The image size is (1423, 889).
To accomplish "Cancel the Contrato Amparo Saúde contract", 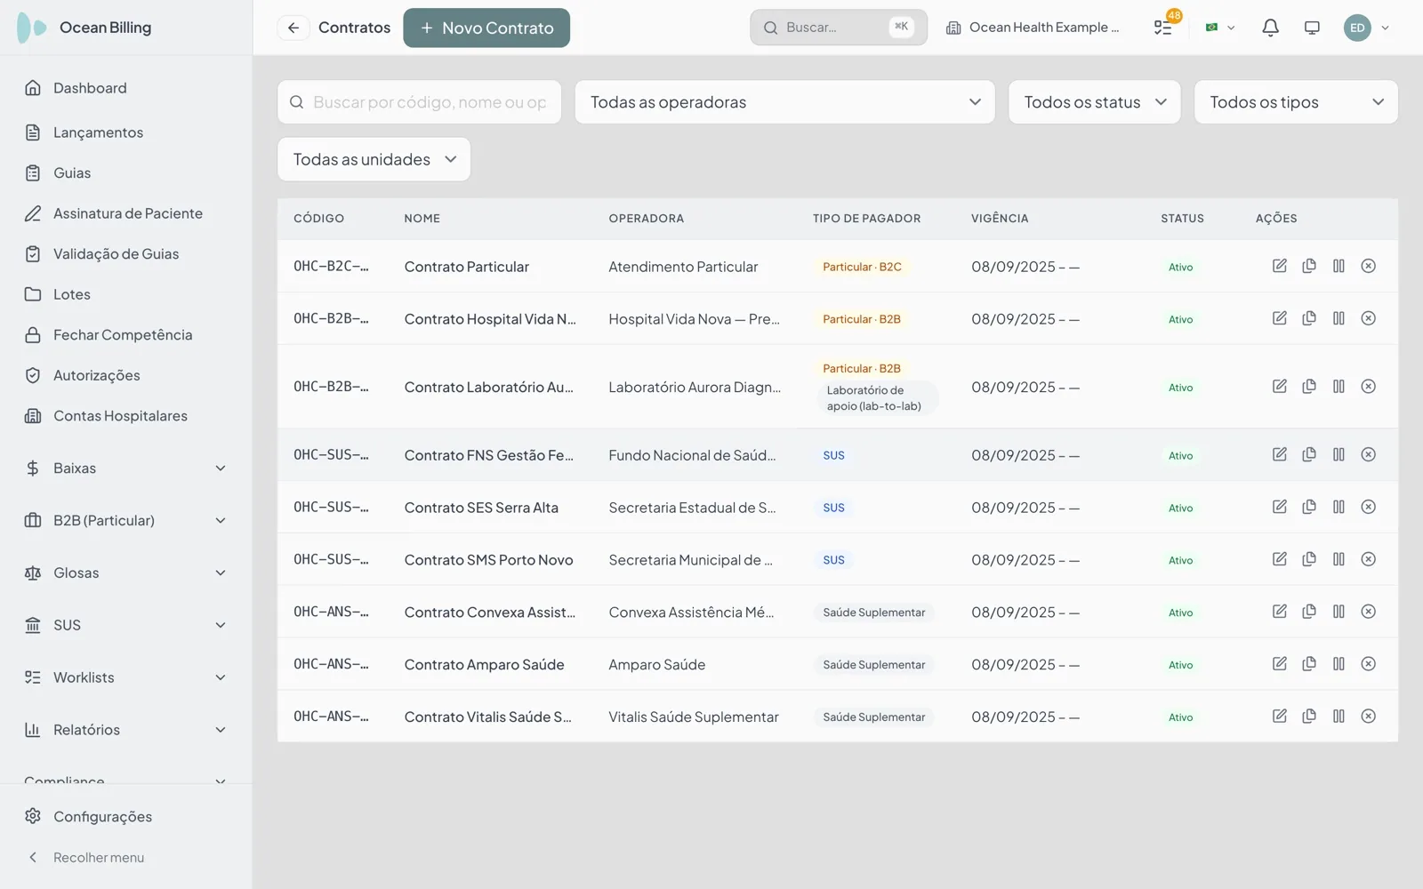I will 1368,664.
